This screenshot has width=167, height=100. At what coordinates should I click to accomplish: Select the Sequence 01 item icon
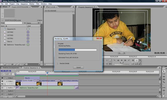click(5, 29)
